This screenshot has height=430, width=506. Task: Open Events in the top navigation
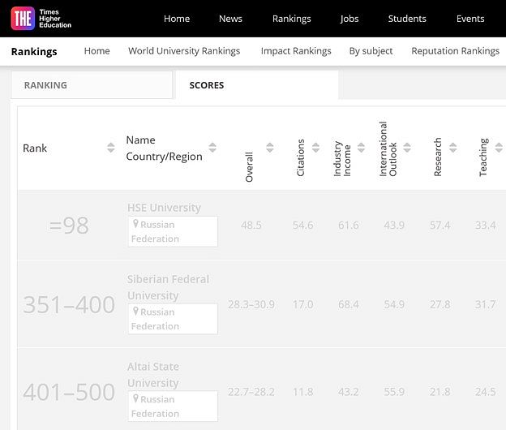pyautogui.click(x=470, y=19)
